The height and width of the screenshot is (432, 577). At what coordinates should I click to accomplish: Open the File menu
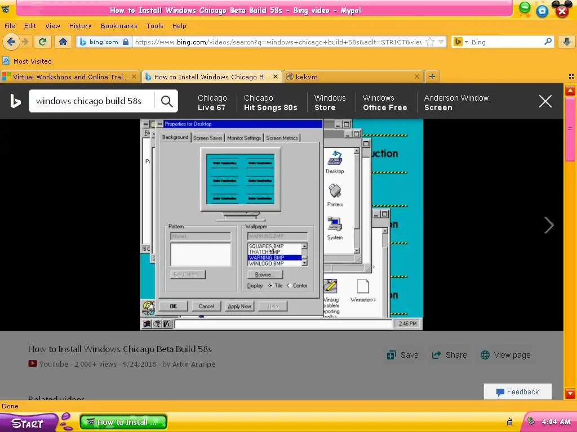10,26
